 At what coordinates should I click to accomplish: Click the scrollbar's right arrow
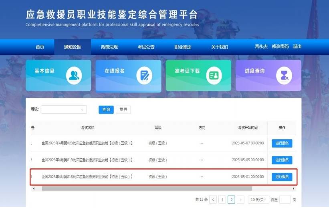tap(294, 188)
